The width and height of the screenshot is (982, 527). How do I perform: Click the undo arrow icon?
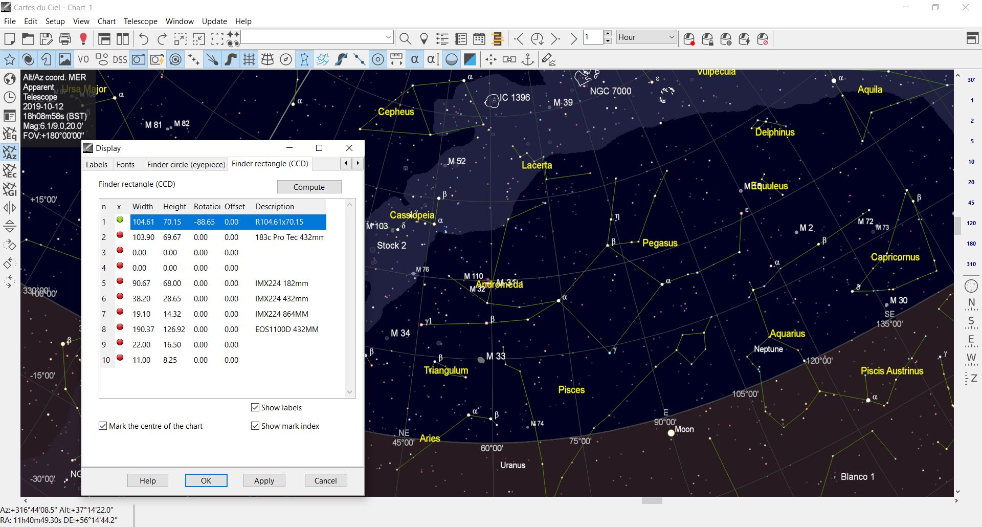point(144,39)
